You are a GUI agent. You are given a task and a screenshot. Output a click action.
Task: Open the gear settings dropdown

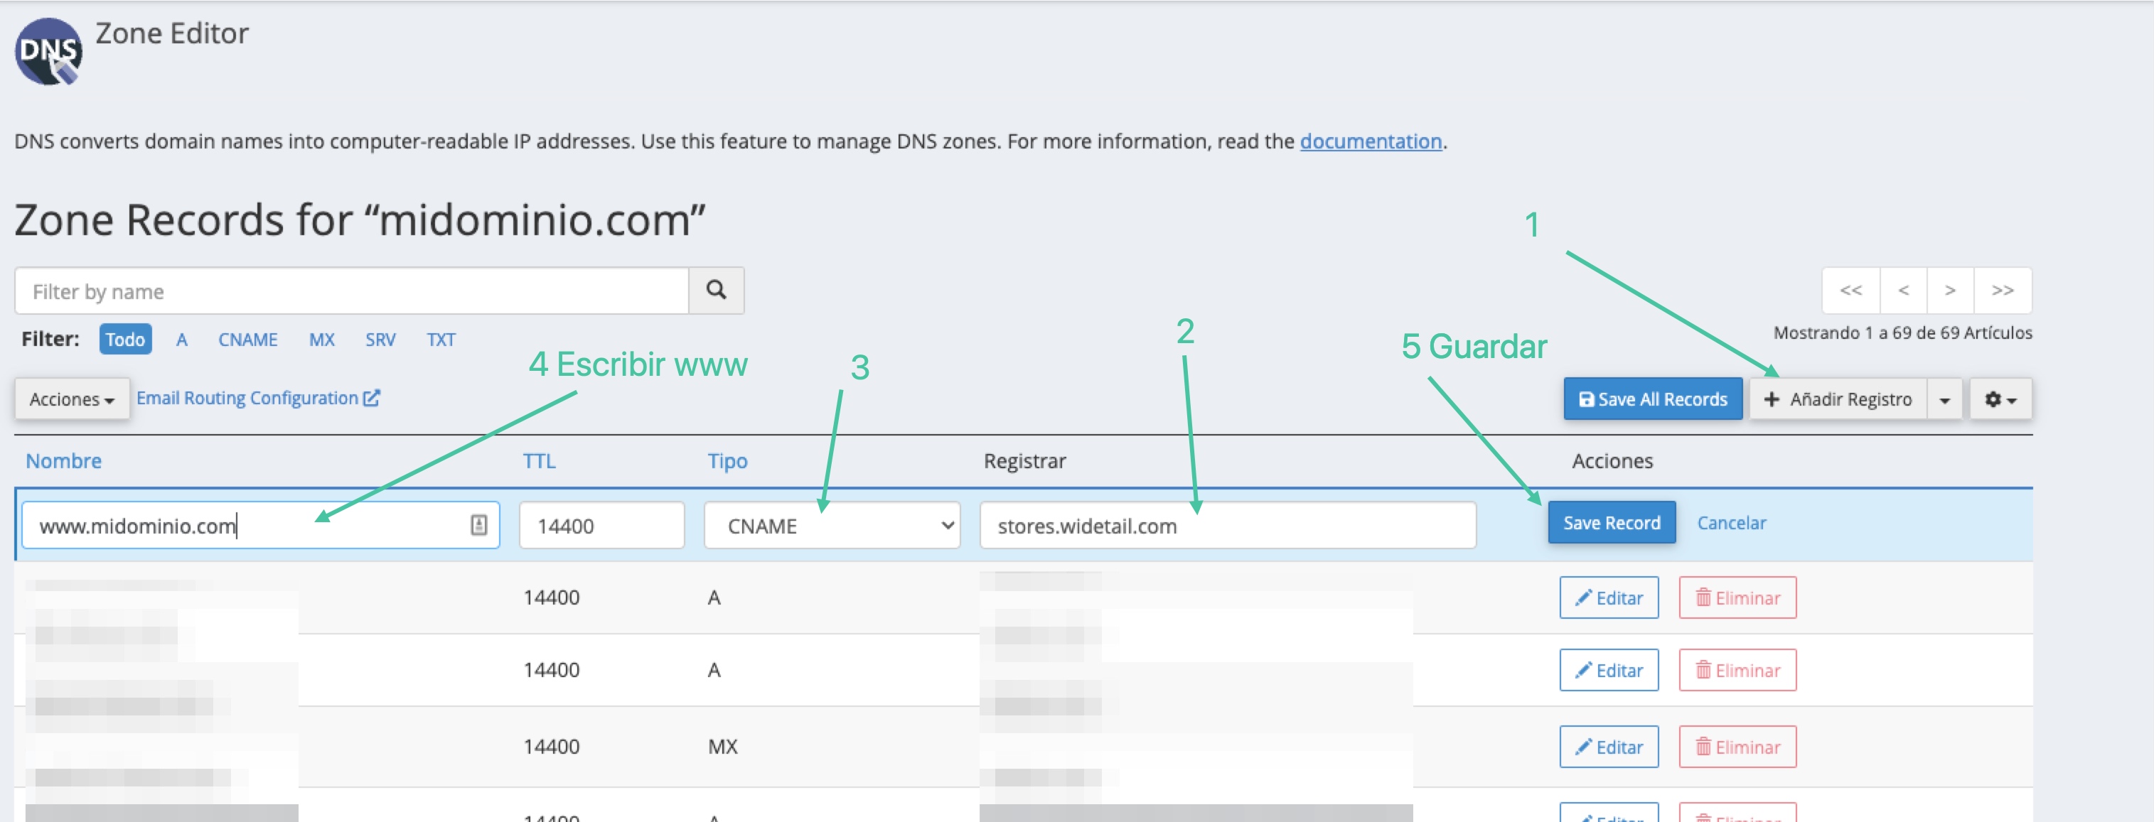[2000, 399]
